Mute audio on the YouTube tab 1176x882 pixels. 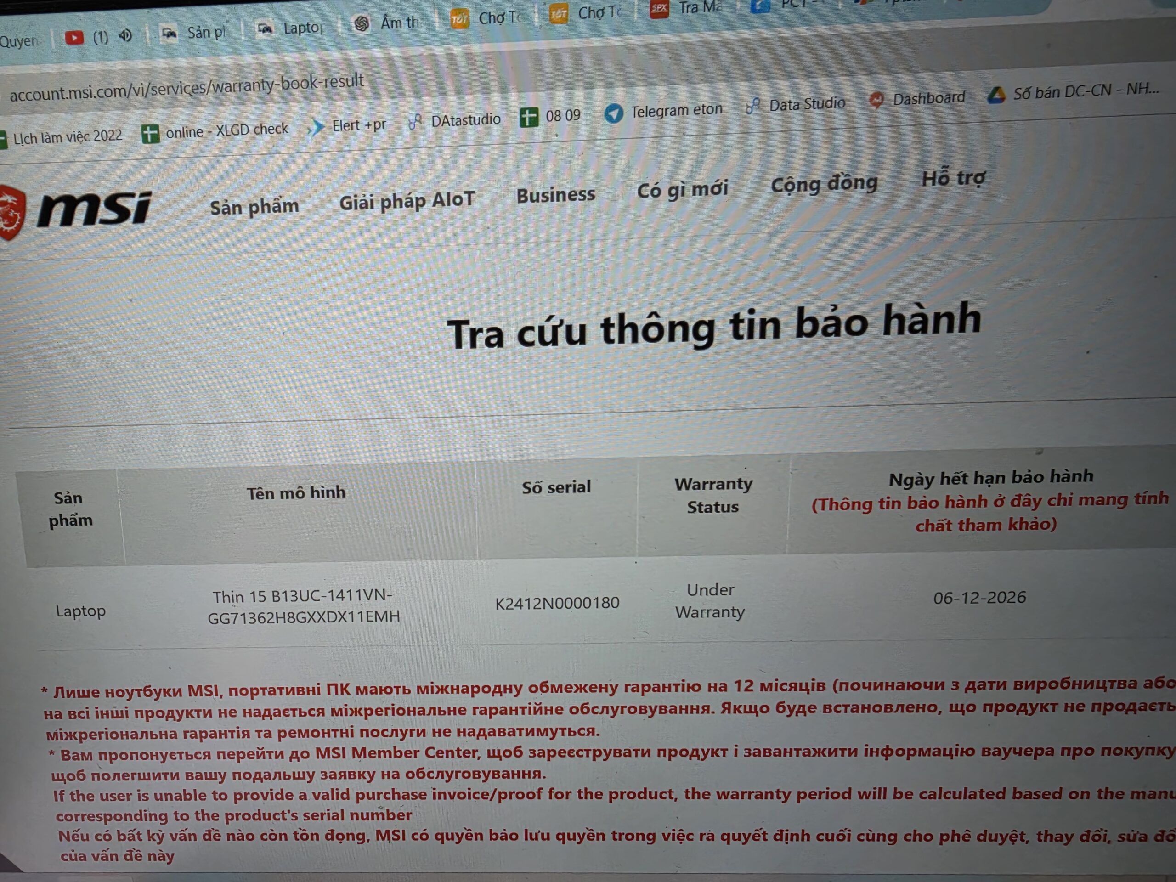[125, 36]
